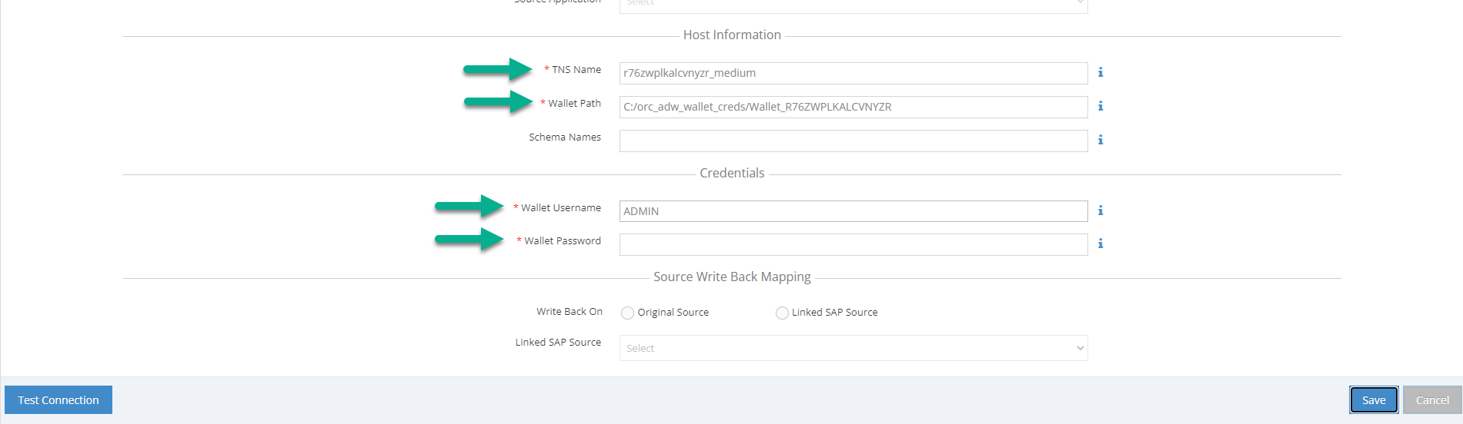This screenshot has width=1463, height=424.
Task: Focus the Wallet Path input field
Action: [853, 107]
